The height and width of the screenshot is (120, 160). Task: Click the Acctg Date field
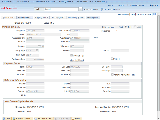pos(35,31)
